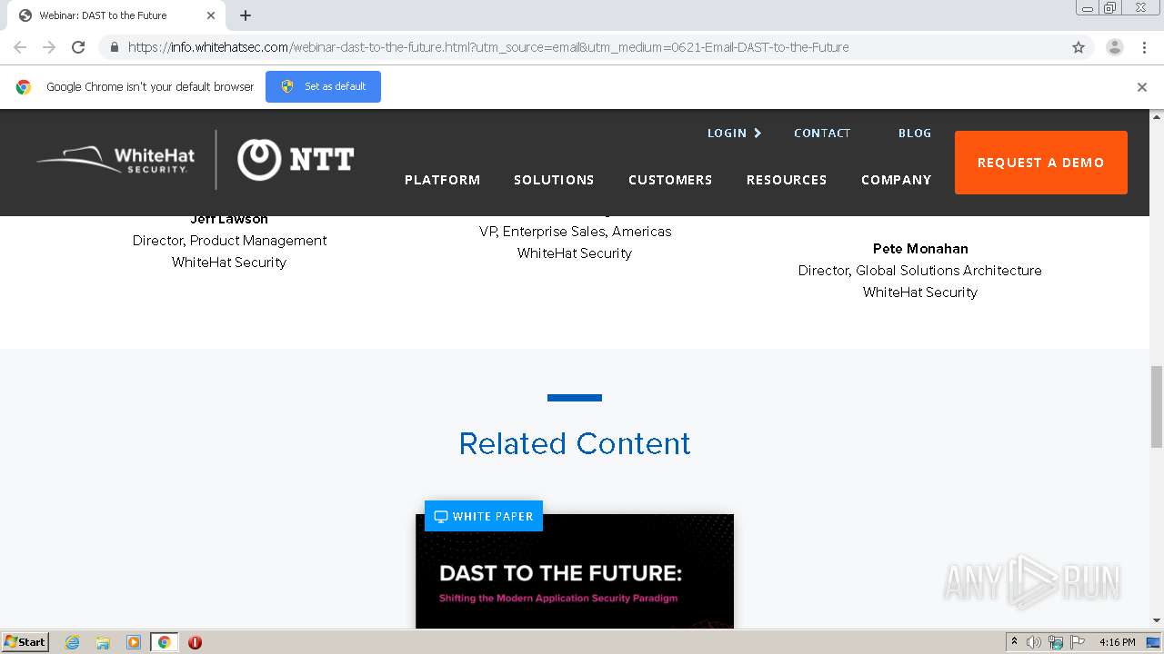The width and height of the screenshot is (1164, 654).
Task: Open the Chrome three-dot menu
Action: (1144, 47)
